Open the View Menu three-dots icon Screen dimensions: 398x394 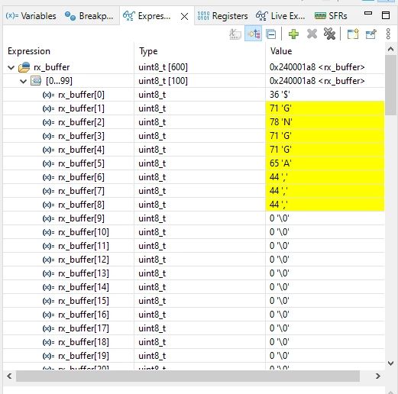(388, 34)
